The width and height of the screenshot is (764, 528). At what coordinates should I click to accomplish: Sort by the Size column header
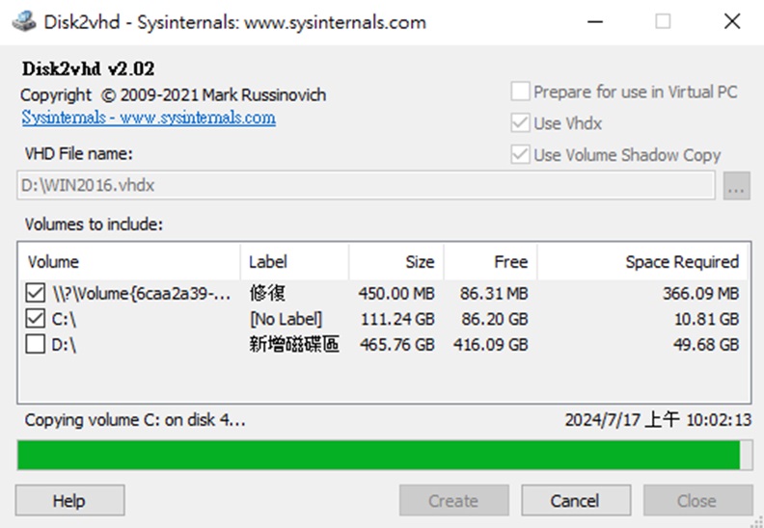pos(396,262)
